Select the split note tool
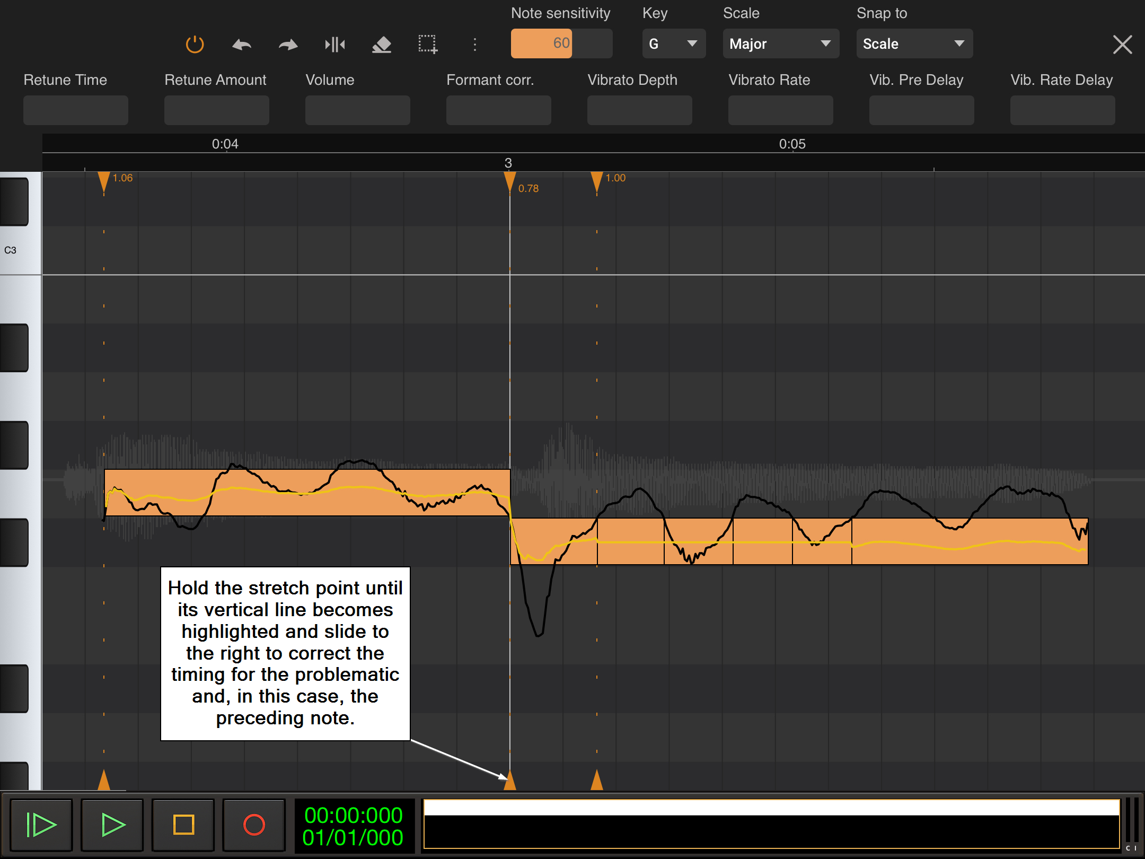Screen dimensions: 1145x859 (335, 45)
